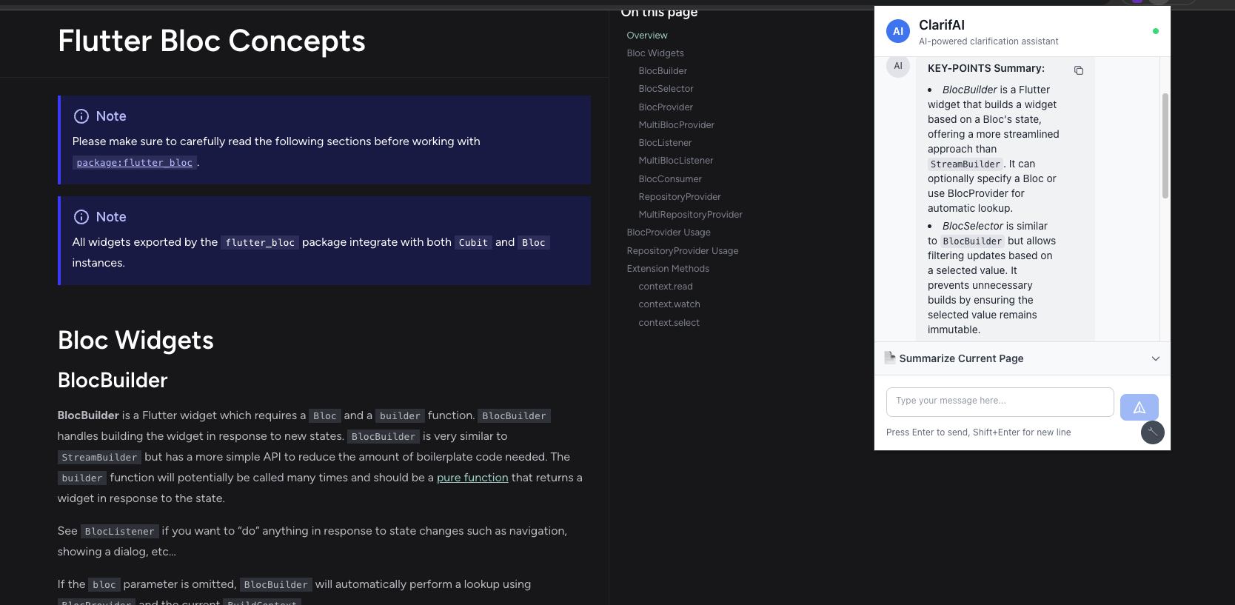Click the BlocBuilder subheading

pyautogui.click(x=113, y=380)
